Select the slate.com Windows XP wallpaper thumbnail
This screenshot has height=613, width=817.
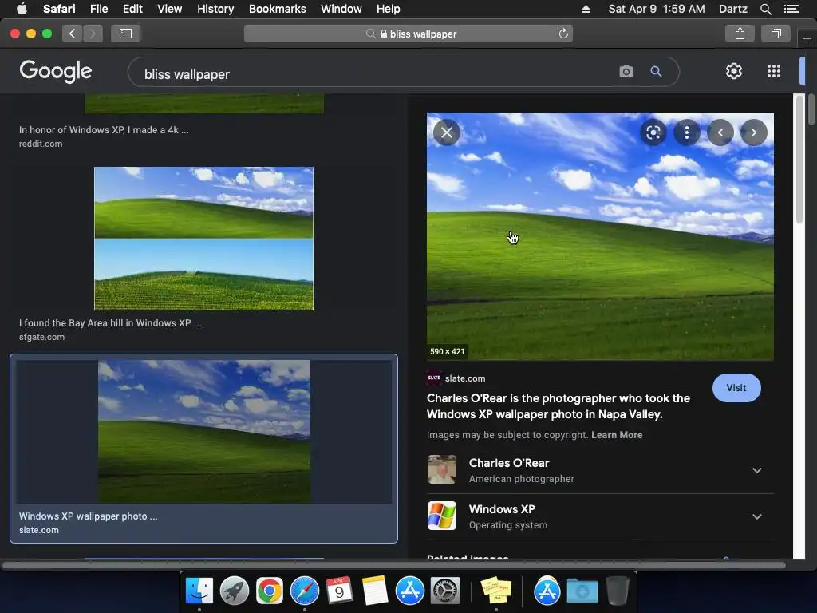click(203, 431)
